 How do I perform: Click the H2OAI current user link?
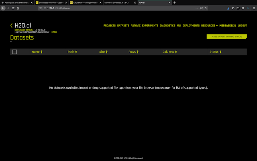coord(54,32)
